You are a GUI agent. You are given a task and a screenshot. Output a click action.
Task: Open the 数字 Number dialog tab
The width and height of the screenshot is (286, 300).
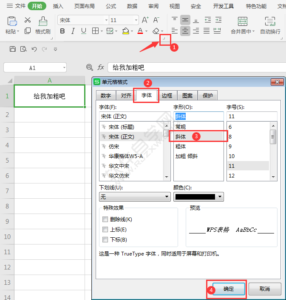[x=106, y=95]
